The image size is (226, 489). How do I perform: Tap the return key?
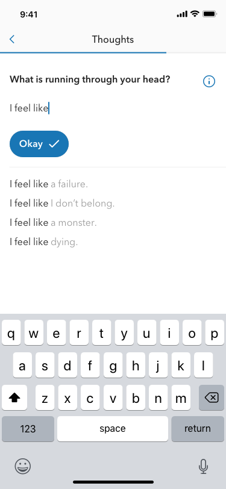[x=198, y=429]
